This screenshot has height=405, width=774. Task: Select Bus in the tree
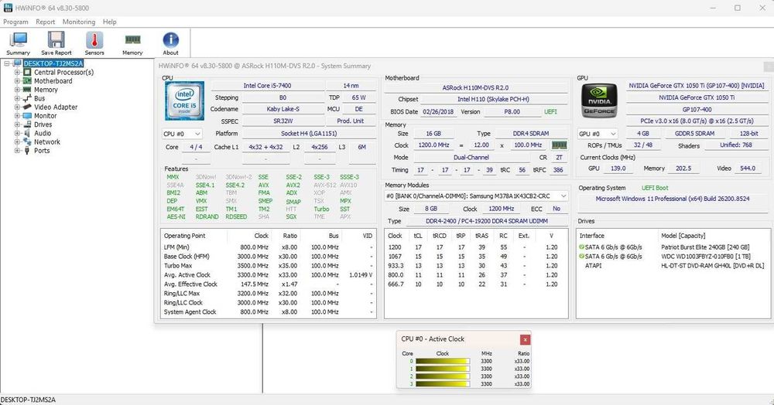pyautogui.click(x=39, y=98)
